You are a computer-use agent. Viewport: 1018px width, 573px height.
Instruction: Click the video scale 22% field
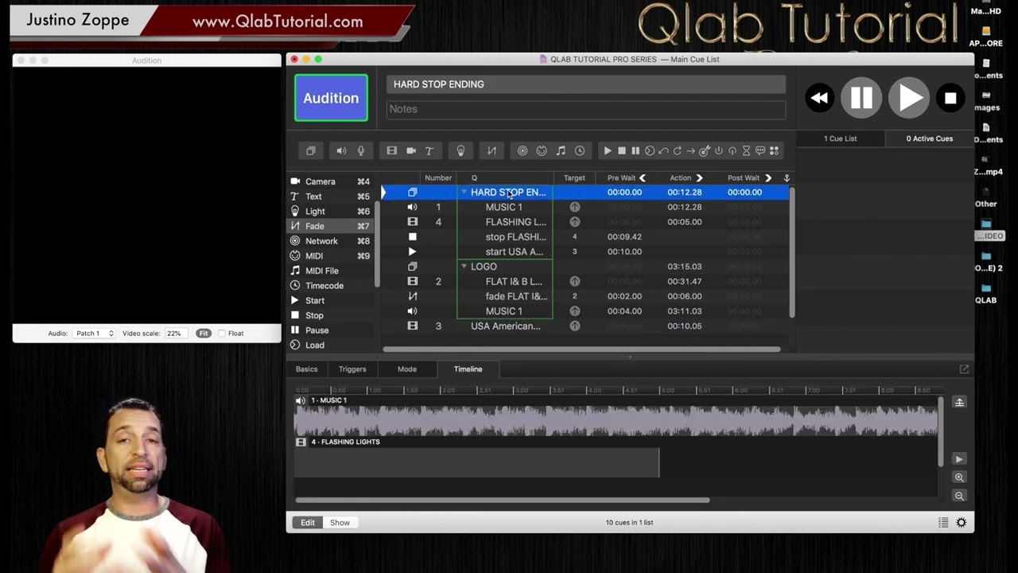point(174,333)
